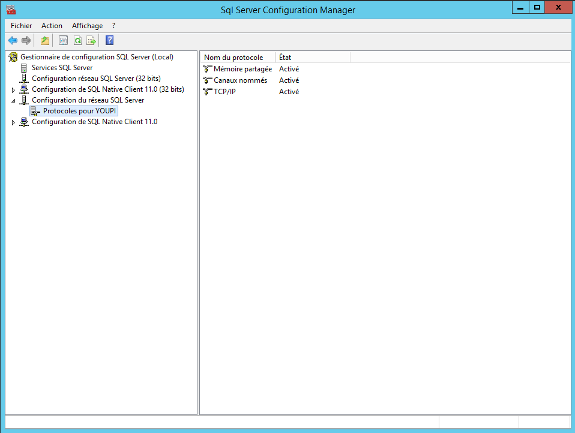Image resolution: width=575 pixels, height=433 pixels.
Task: Select the bottom Configuration de SQL Native Client 11.0 label
Action: (95, 122)
